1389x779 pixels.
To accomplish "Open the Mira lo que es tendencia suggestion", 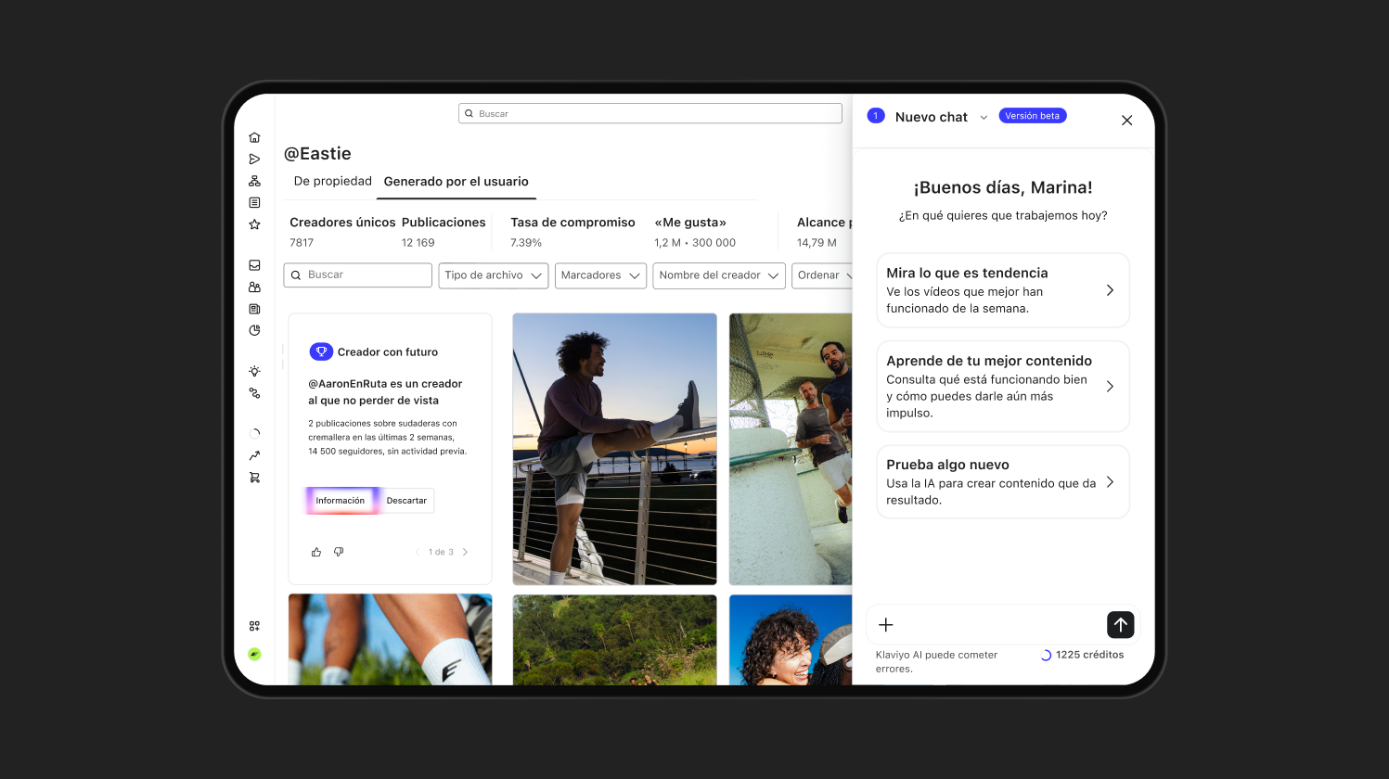I will [1003, 290].
